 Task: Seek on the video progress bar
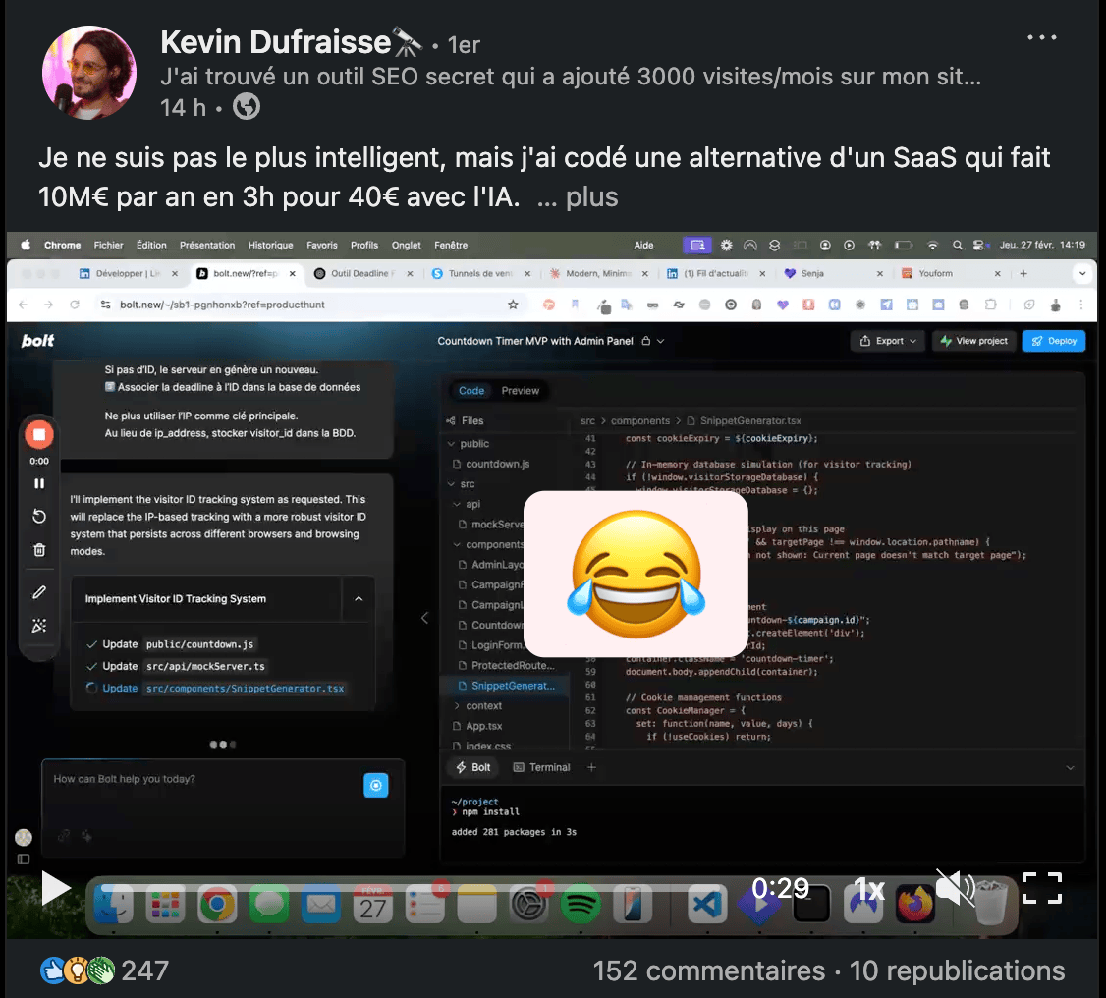[x=410, y=888]
